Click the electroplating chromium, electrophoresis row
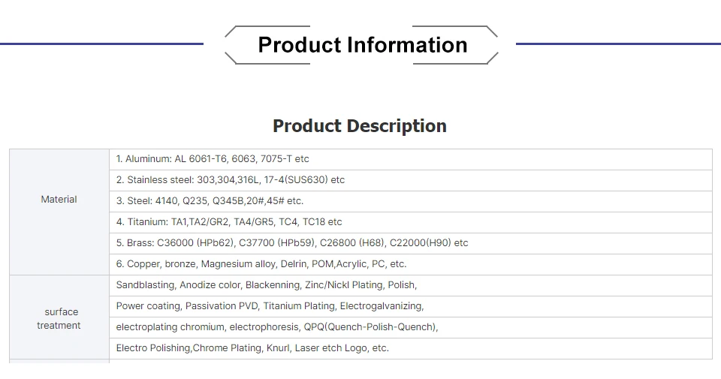The image size is (721, 379). 276,327
